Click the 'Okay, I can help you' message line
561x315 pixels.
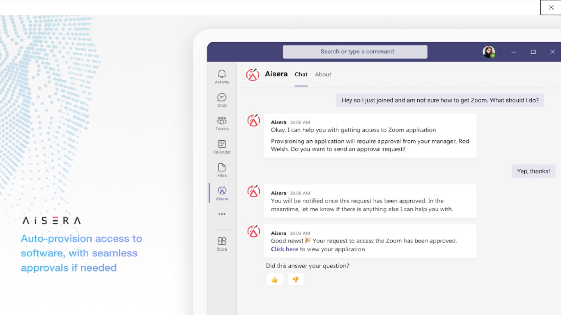[353, 130]
